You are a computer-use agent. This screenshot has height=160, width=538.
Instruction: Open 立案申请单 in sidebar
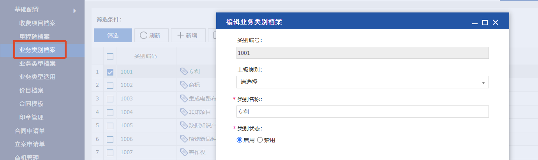tap(30, 144)
